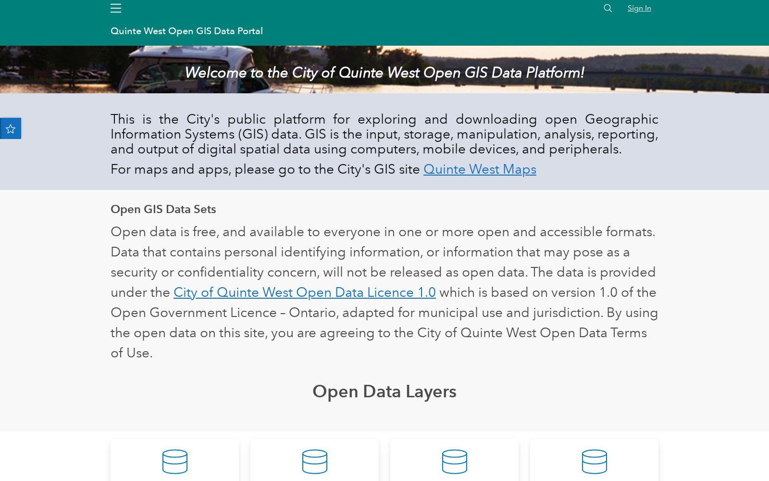
Task: Follow the Quinte West Maps link
Action: click(x=480, y=169)
